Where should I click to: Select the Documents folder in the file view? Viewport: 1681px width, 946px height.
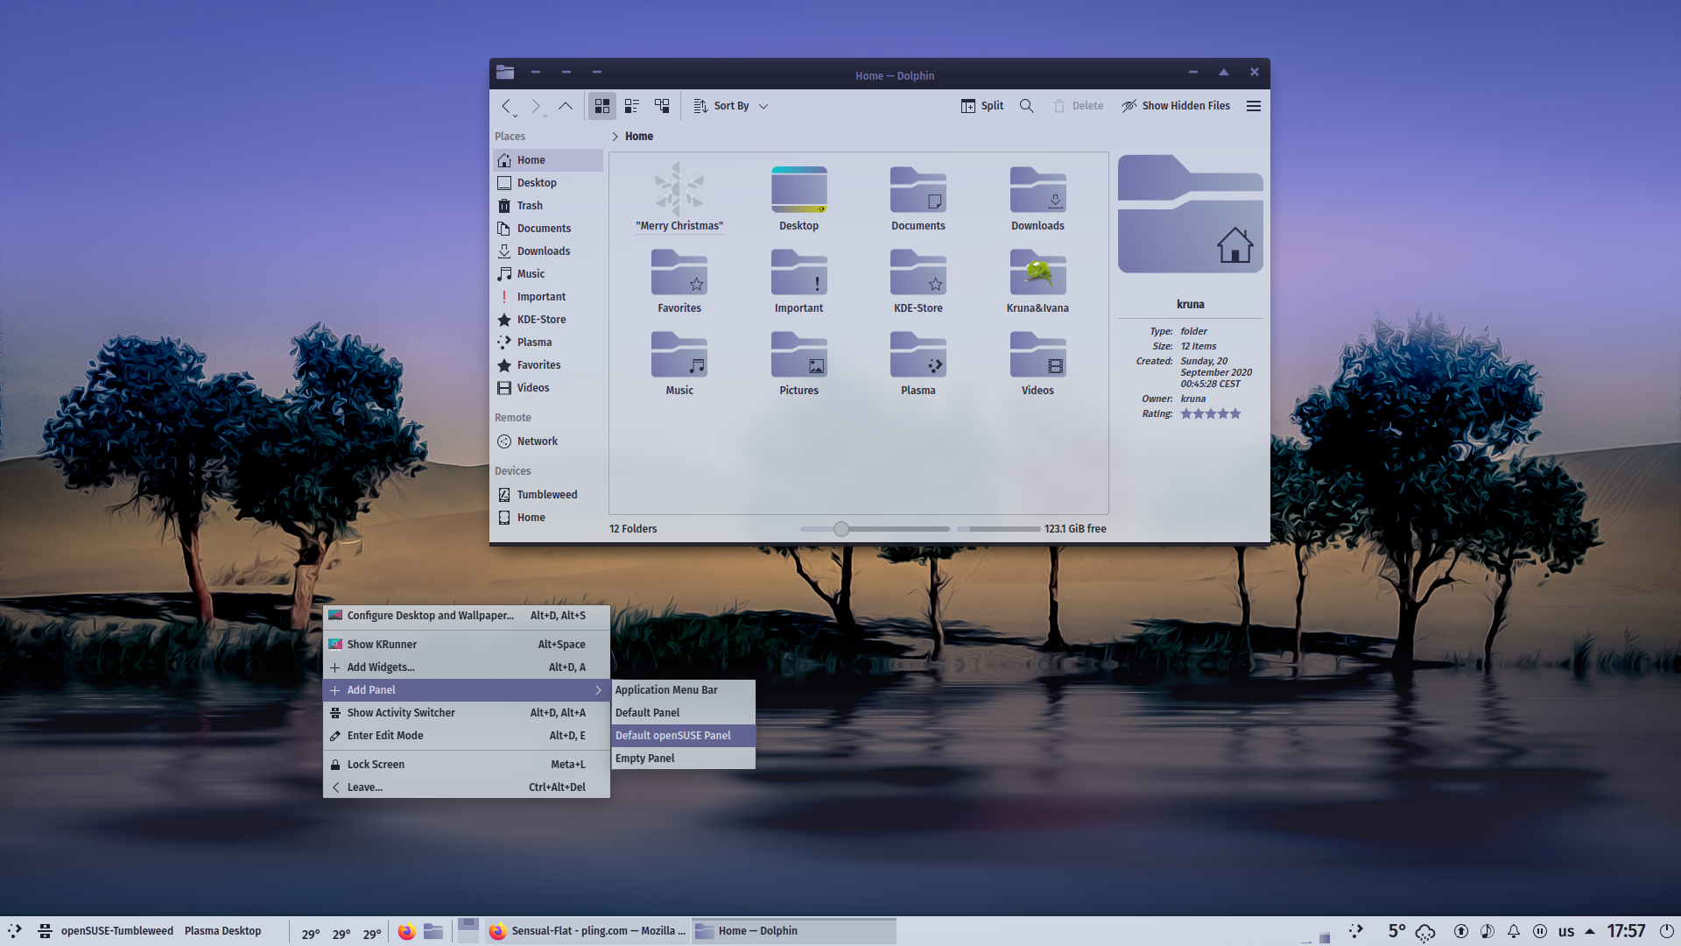tap(918, 197)
